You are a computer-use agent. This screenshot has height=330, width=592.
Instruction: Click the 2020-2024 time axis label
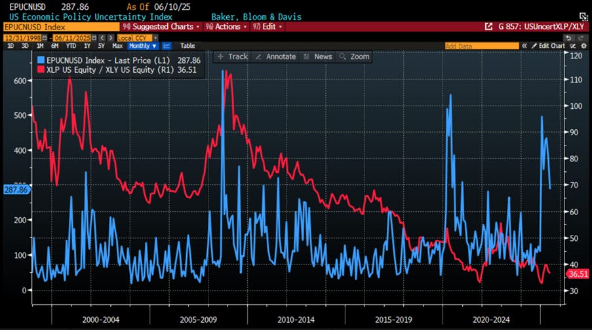coord(491,320)
